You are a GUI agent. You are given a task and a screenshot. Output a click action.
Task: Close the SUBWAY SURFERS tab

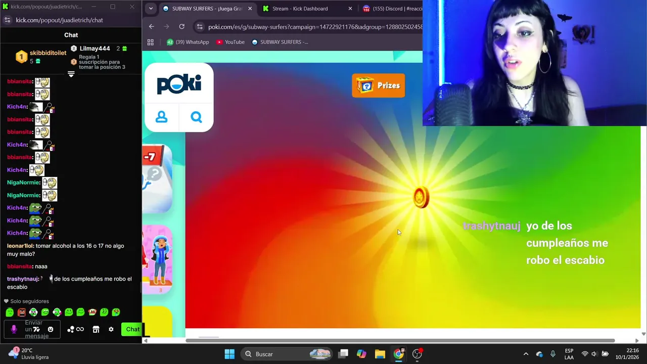(x=251, y=9)
